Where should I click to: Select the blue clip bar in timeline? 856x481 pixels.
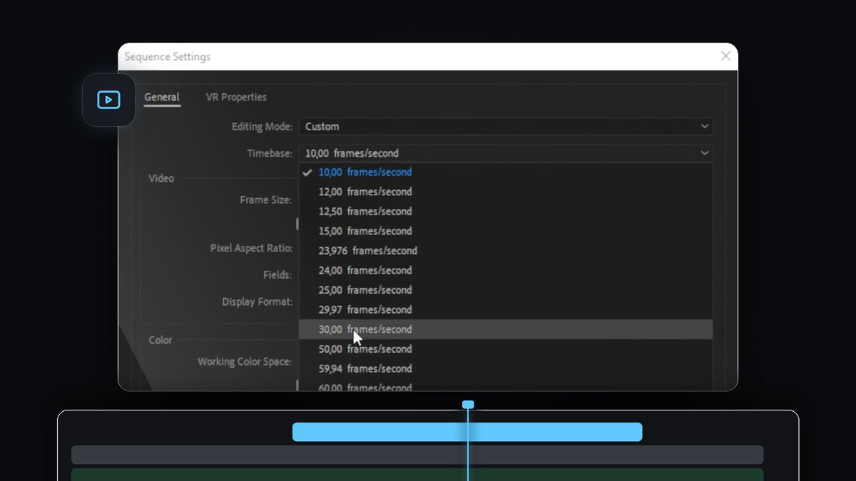[x=467, y=432]
